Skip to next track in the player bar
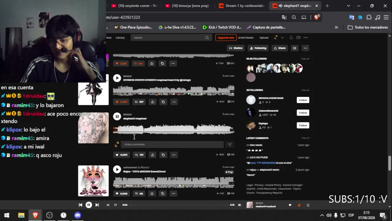Image resolution: width=392 pixels, height=221 pixels. [x=97, y=205]
